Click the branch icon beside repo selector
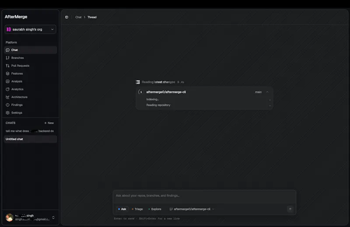Screen dimensions: 350x227 click(x=171, y=209)
